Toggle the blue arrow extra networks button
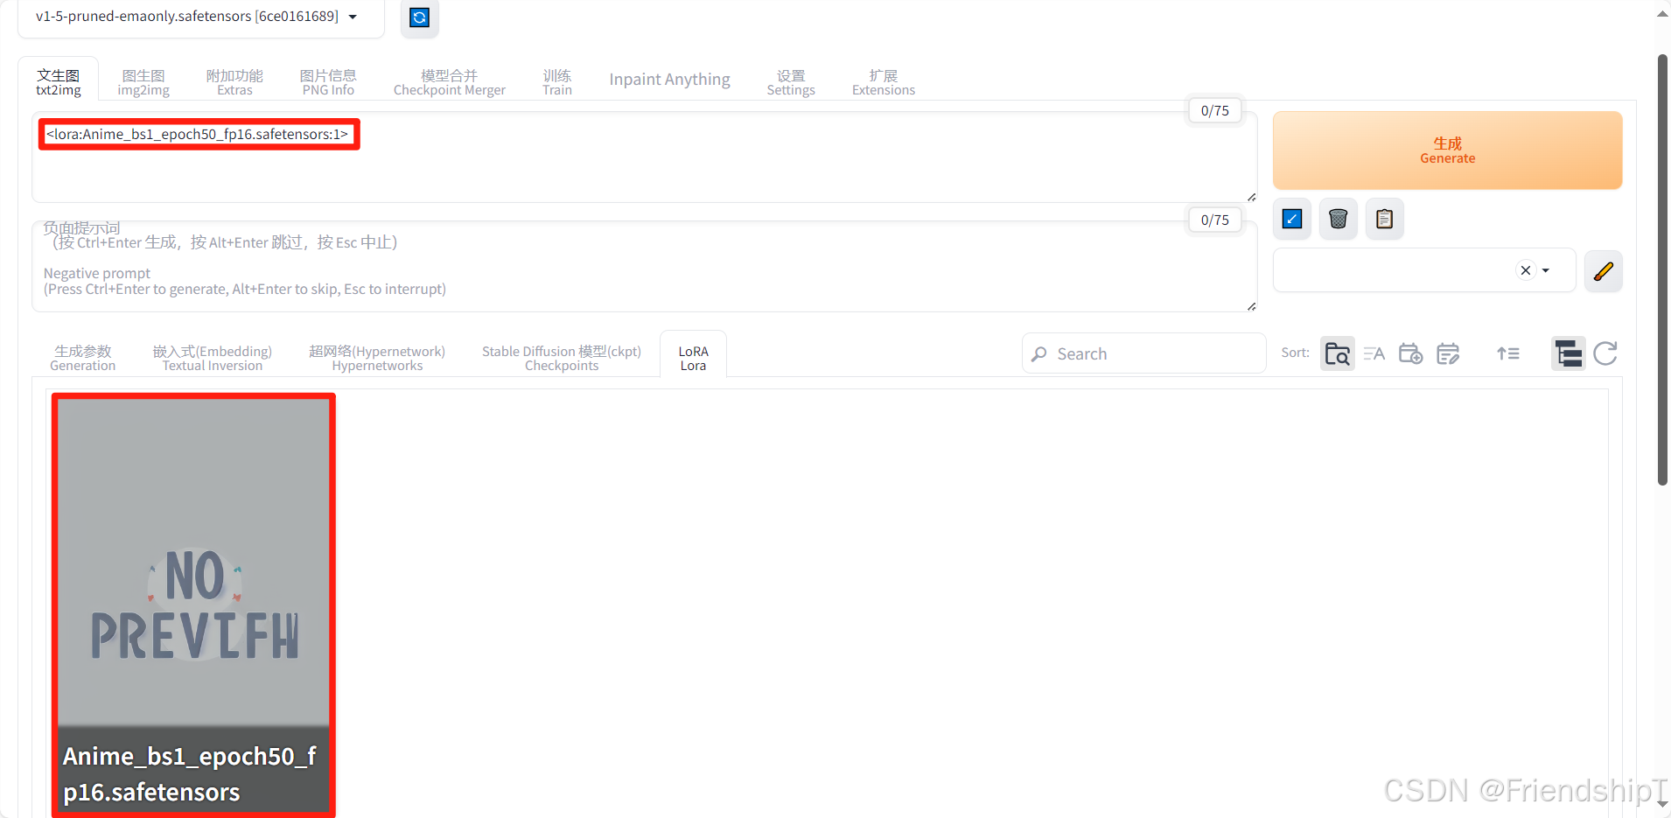1671x818 pixels. pyautogui.click(x=1292, y=219)
